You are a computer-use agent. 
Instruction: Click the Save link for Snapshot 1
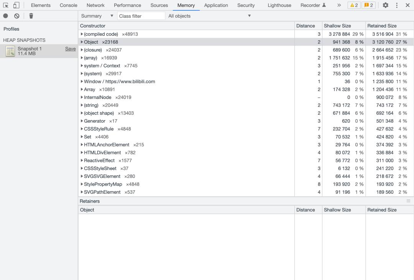tap(70, 49)
